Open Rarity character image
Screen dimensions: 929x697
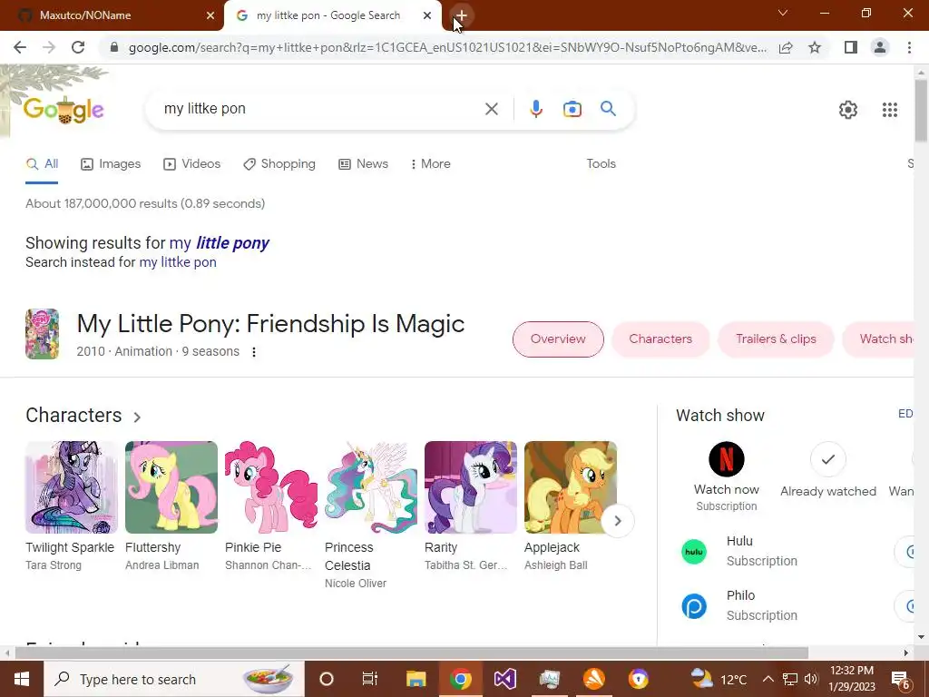pos(471,487)
